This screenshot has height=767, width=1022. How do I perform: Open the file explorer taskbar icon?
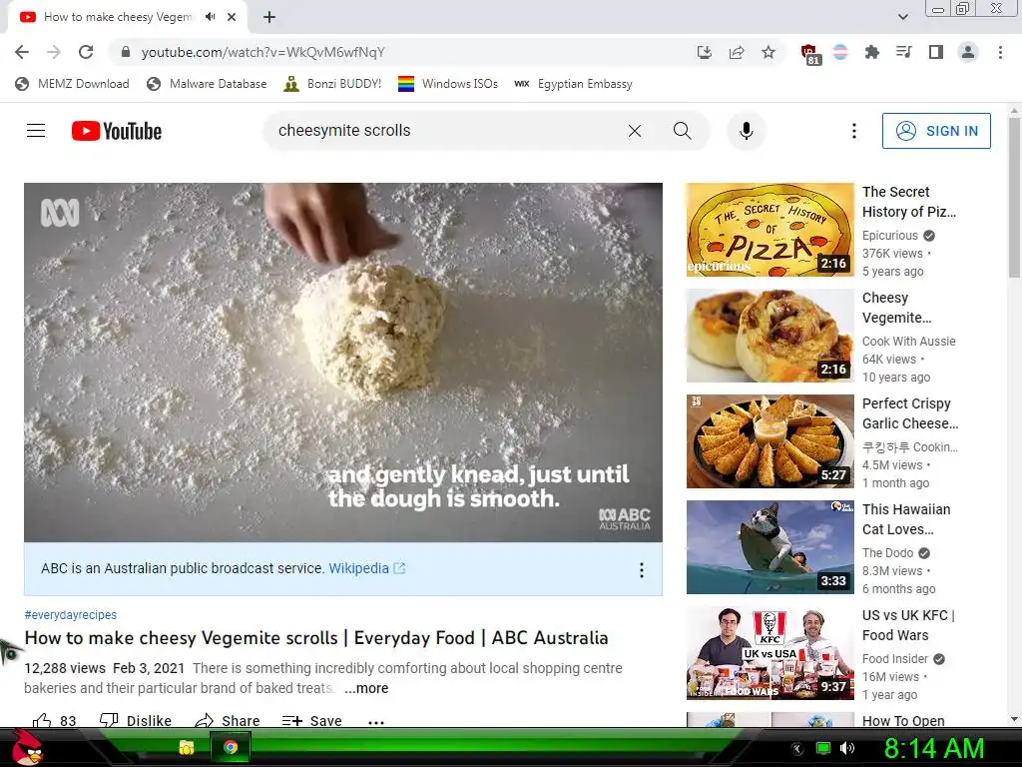tap(187, 747)
